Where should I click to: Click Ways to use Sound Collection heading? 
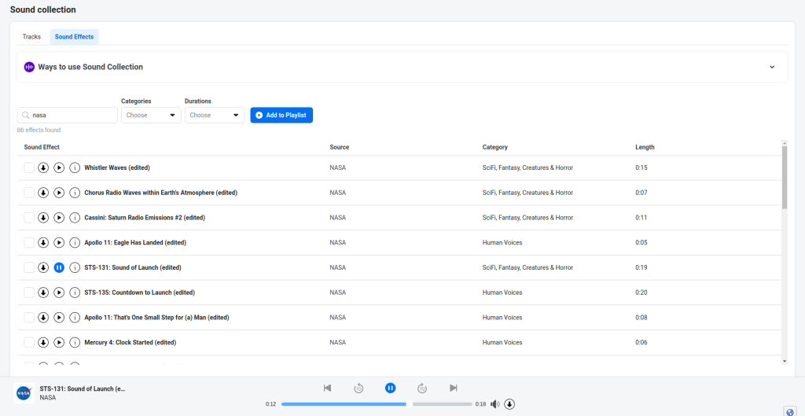tap(90, 67)
